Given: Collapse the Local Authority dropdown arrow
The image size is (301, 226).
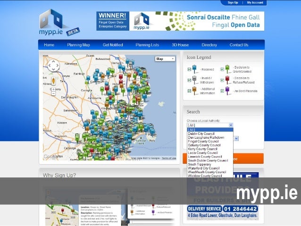Looking at the screenshot, I should point(231,125).
